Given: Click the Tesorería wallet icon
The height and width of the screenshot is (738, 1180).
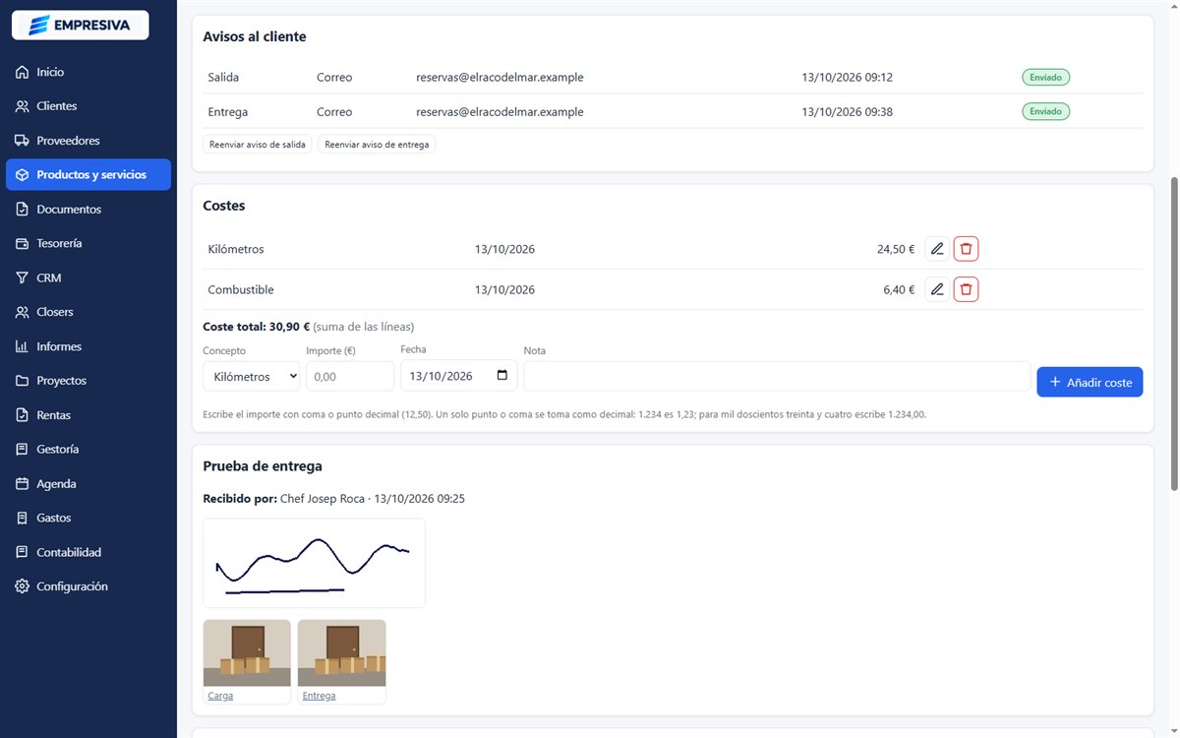Looking at the screenshot, I should click(x=22, y=243).
